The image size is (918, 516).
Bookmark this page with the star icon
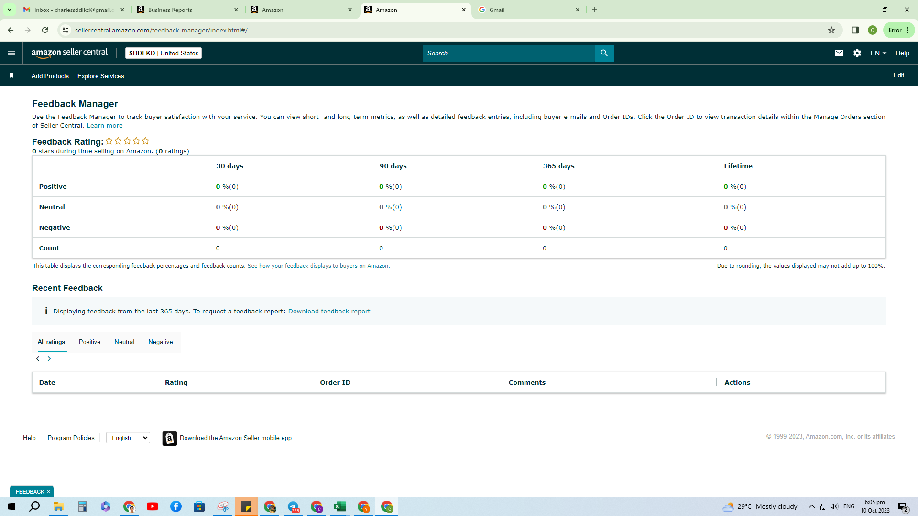831,30
